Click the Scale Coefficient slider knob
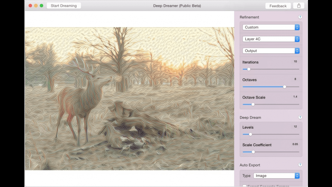The width and height of the screenshot is (332, 187). click(x=253, y=152)
